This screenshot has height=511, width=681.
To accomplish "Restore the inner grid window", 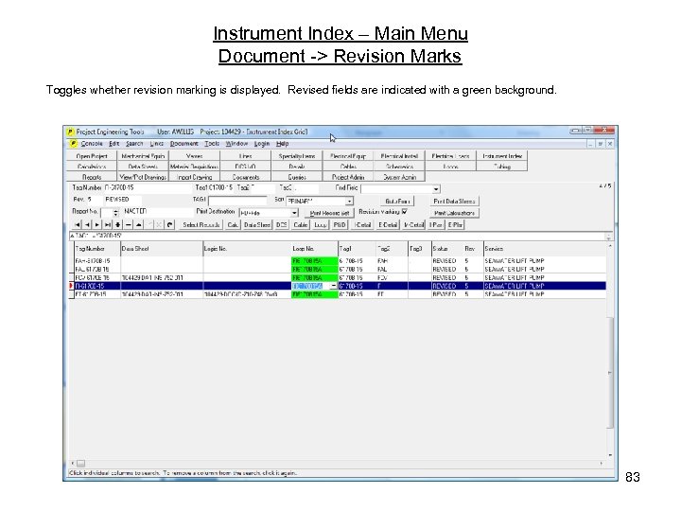I will tap(601, 144).
